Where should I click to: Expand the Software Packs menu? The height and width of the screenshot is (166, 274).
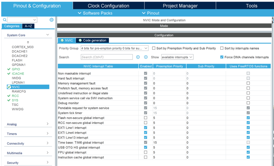(x=95, y=13)
